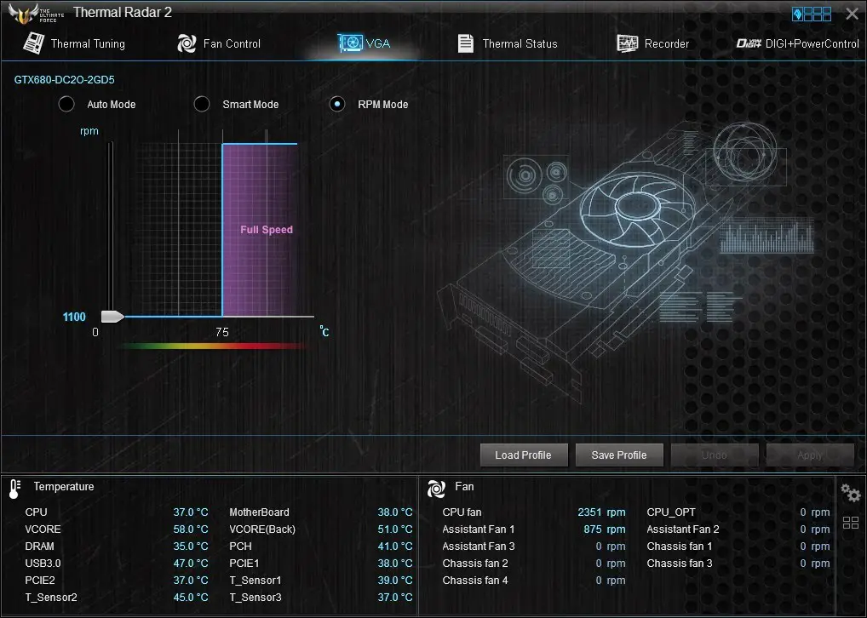Click the Undo button

pos(715,455)
